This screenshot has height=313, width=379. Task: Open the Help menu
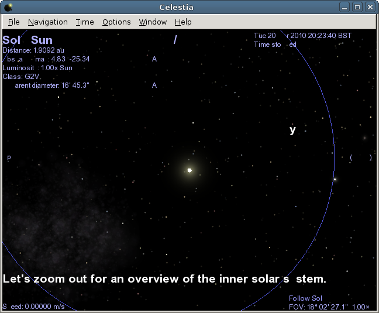[x=183, y=22]
